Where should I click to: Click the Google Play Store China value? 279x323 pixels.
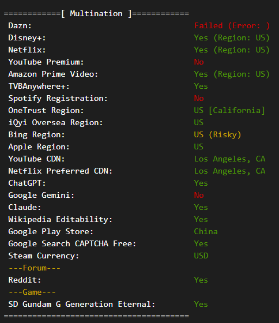pyautogui.click(x=206, y=232)
